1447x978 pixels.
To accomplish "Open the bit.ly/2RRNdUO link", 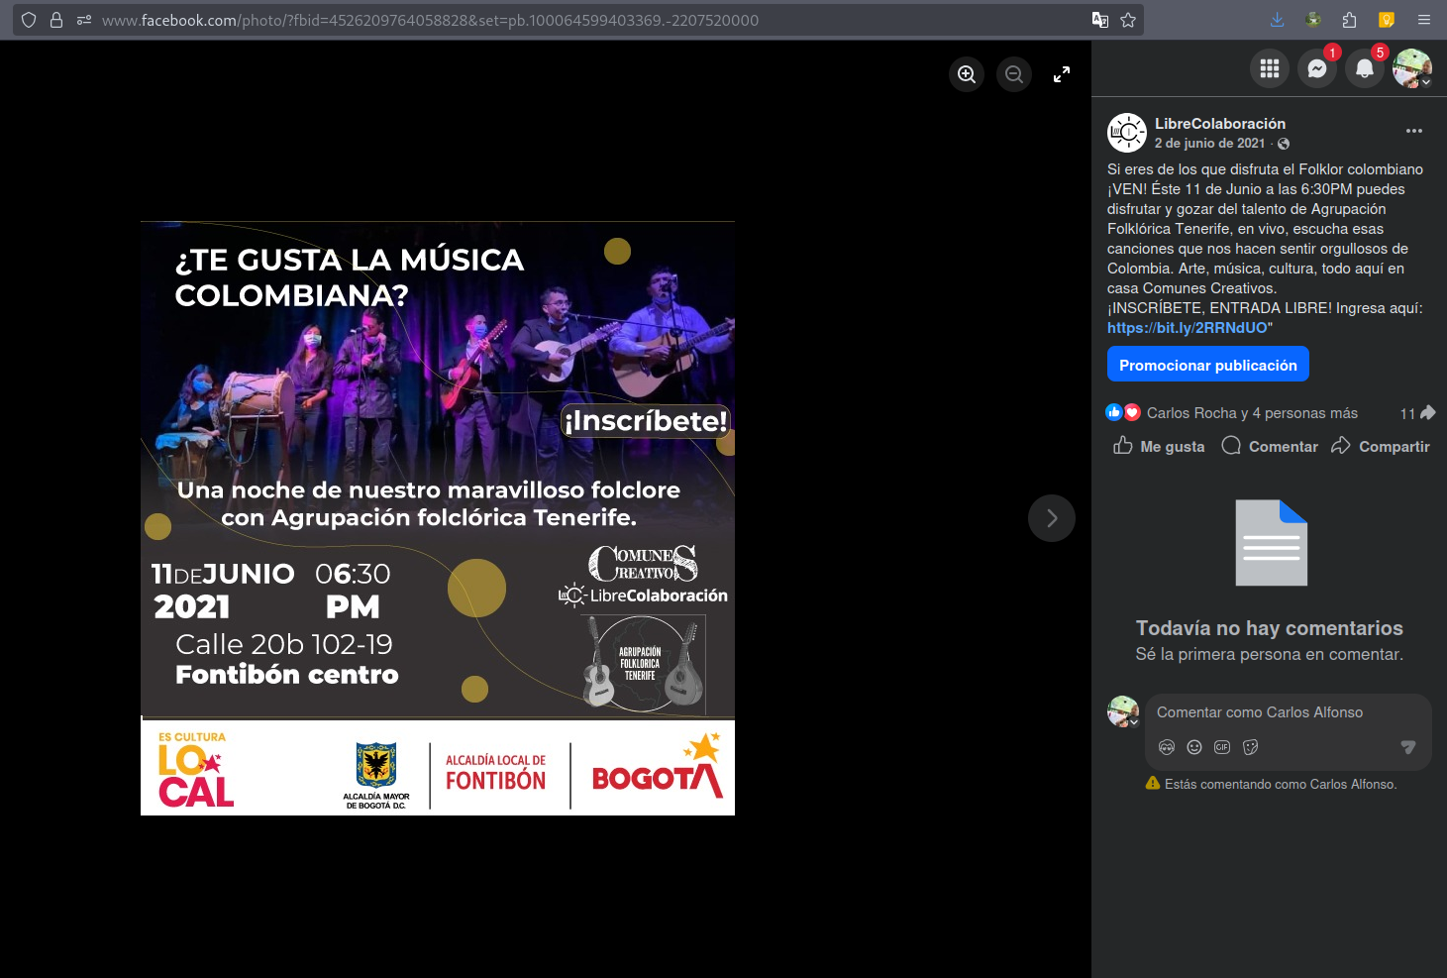I will click(1188, 328).
